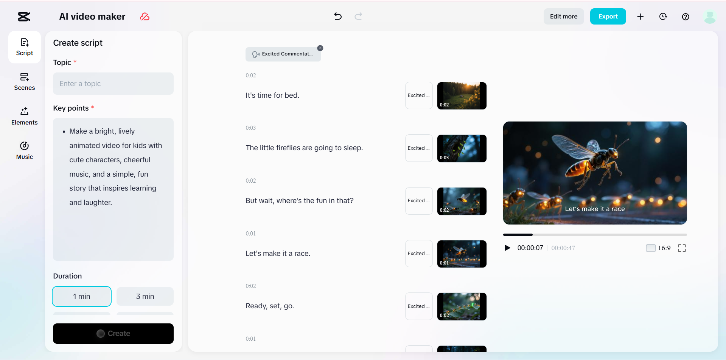Open the help question mark icon
Viewport: 726px width, 360px height.
pos(686,17)
